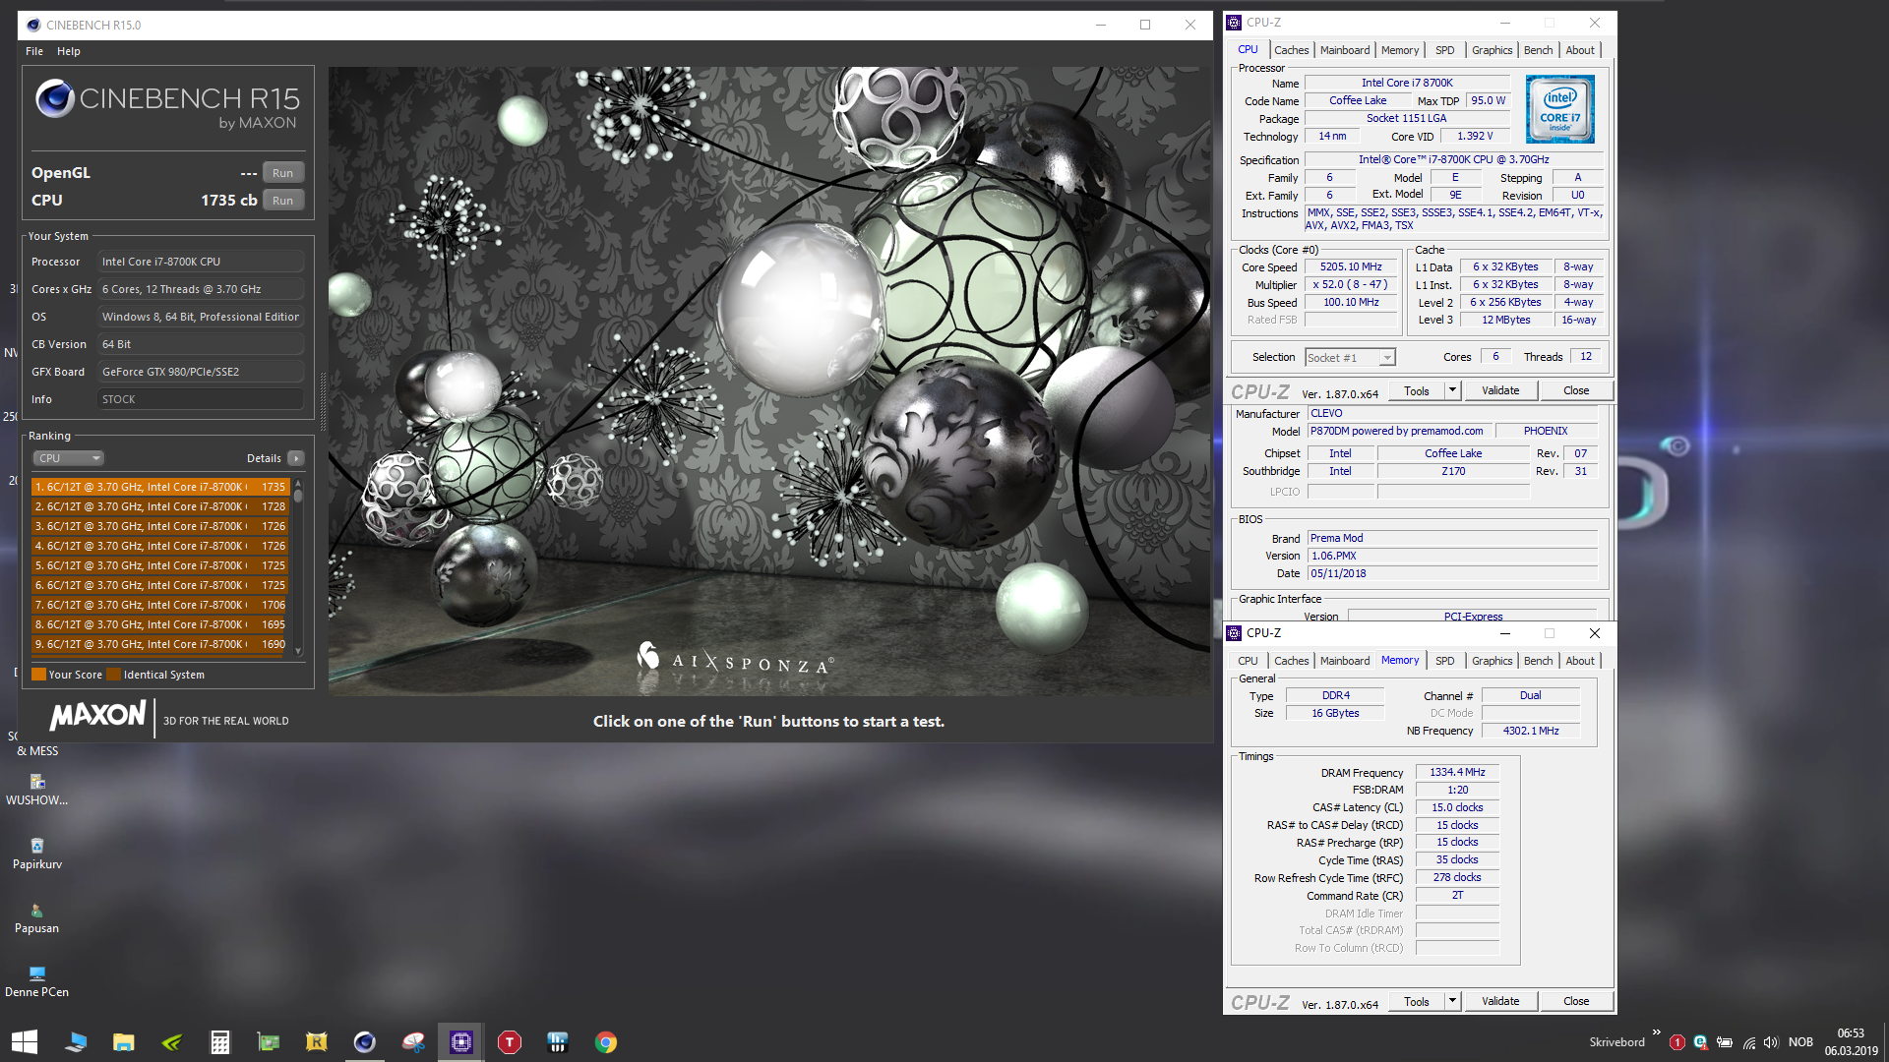Screen dimensions: 1889x1062
Task: Open the blue bar-graph taskbar app
Action: 558,1042
